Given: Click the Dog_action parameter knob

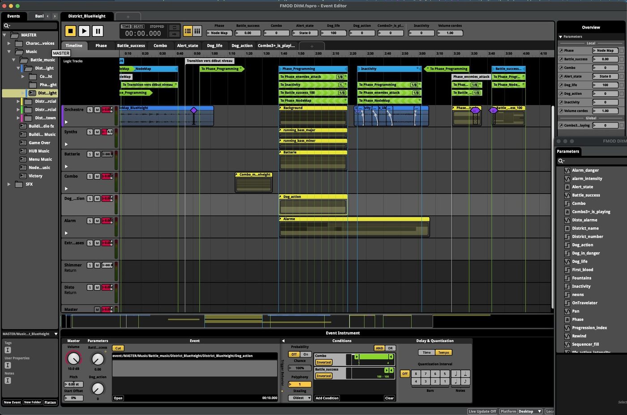Looking at the screenshot, I should [x=98, y=389].
